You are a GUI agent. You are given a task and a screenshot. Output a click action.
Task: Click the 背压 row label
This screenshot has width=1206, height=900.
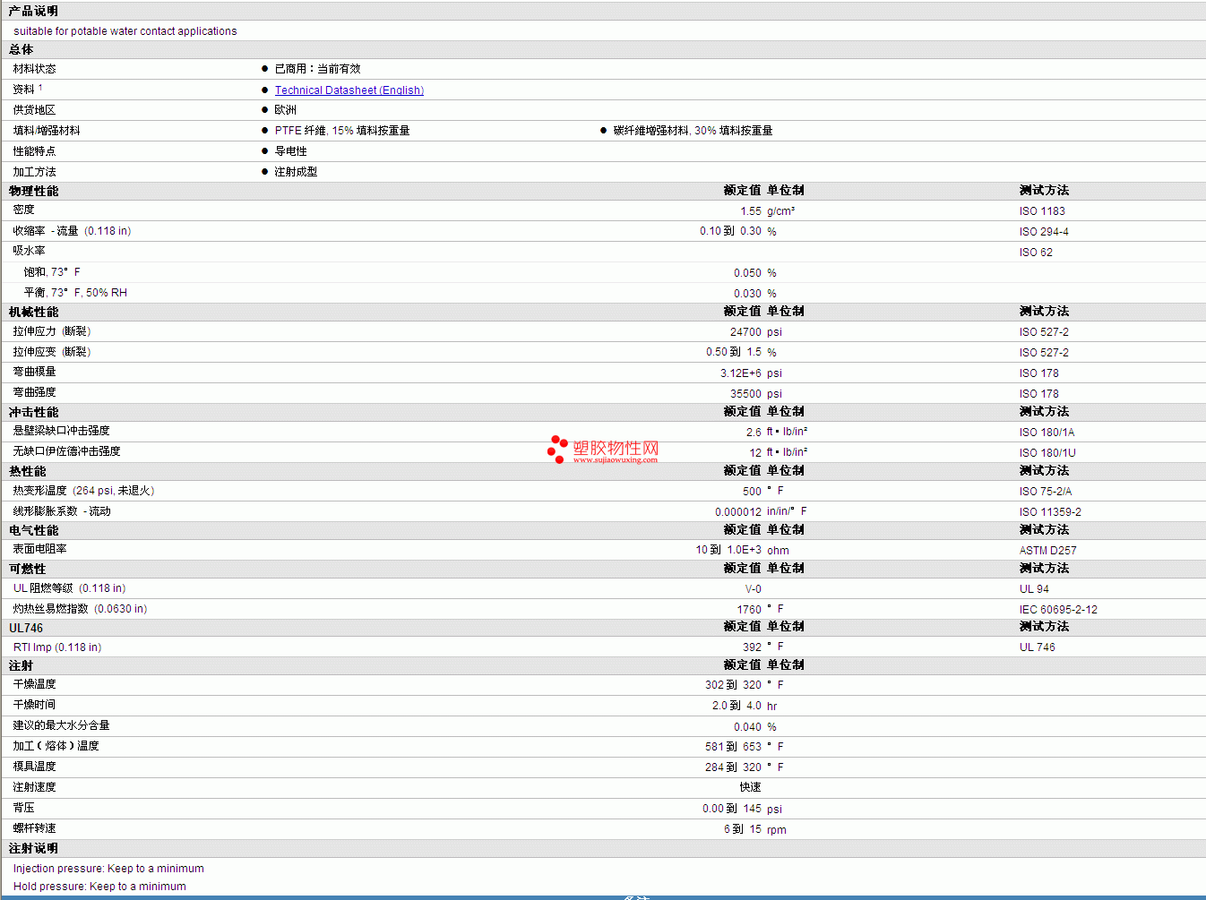[x=24, y=808]
